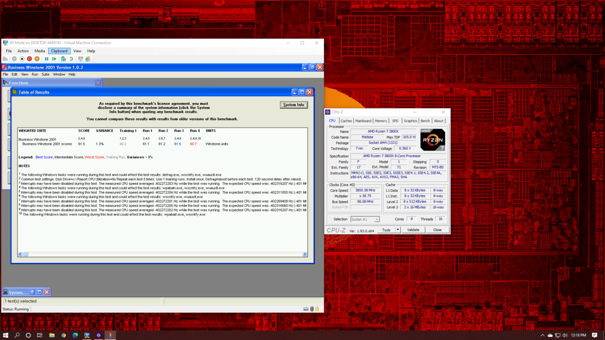Screen dimensions: 605x340
Task: Switch to the Caches tab in CPU-Z
Action: [346, 121]
